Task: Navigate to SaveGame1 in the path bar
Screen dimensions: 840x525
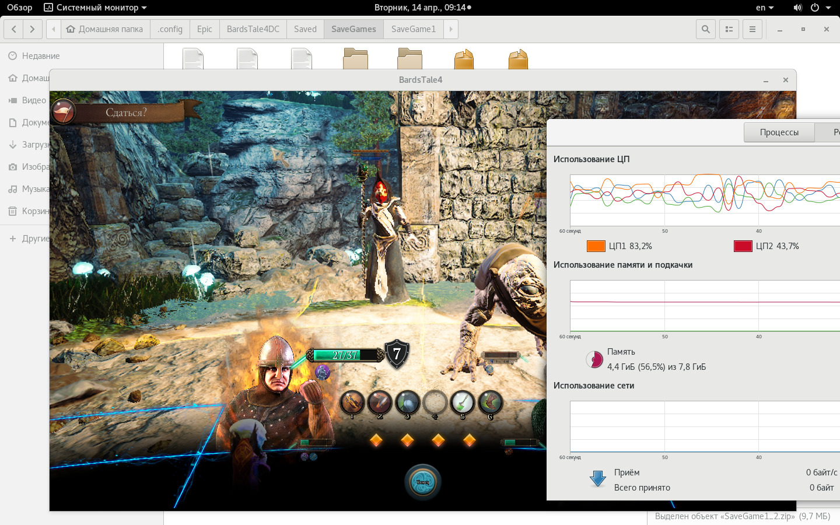Action: [x=414, y=29]
